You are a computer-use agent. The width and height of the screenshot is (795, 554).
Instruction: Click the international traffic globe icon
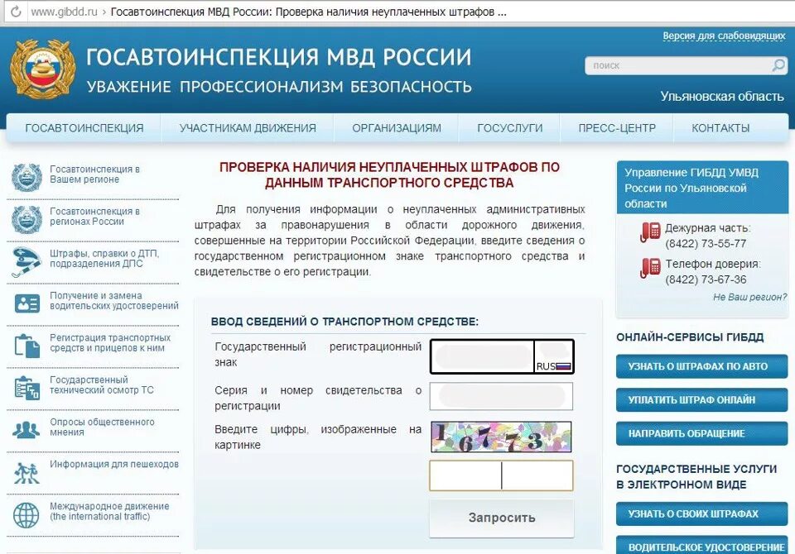(x=26, y=515)
